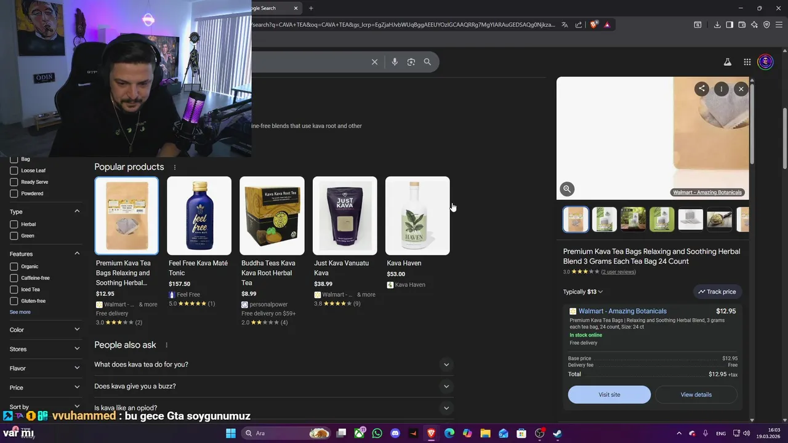
Task: Open the Google apps grid icon
Action: point(747,62)
